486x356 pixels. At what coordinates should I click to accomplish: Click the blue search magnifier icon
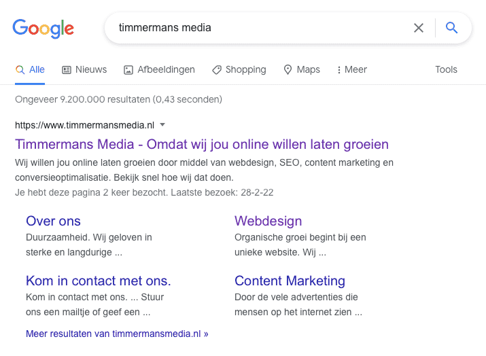pyautogui.click(x=451, y=28)
